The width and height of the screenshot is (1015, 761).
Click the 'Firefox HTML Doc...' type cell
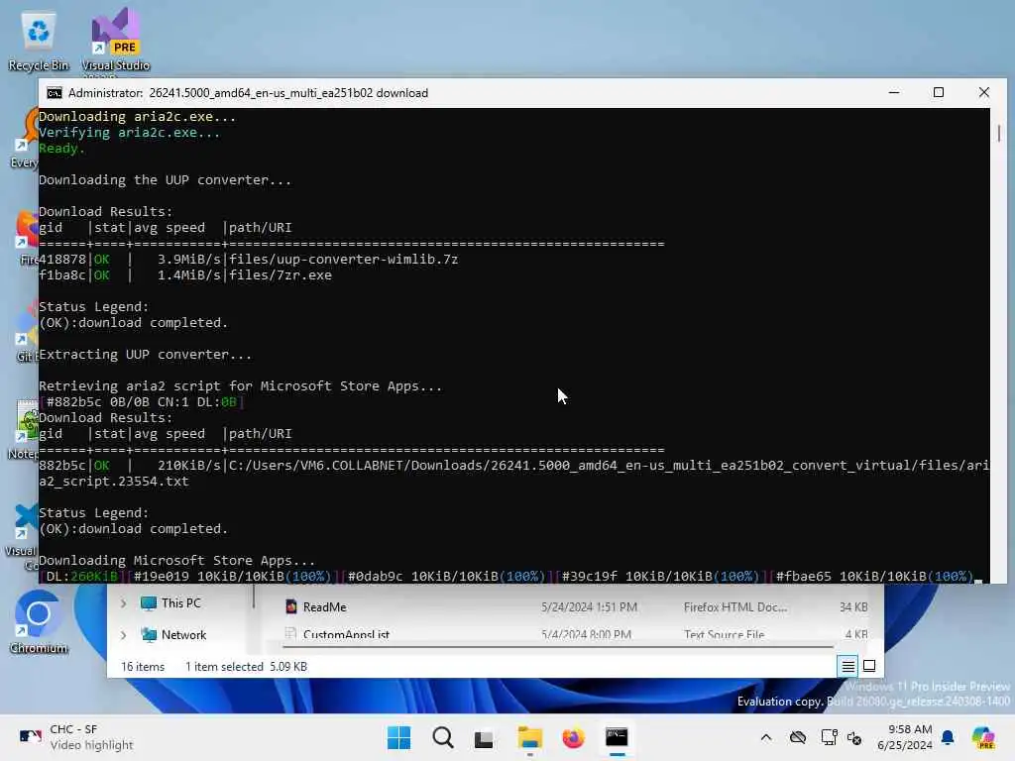tap(735, 607)
